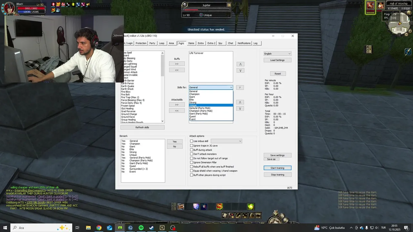Open Task View on the taskbar

click(x=77, y=228)
